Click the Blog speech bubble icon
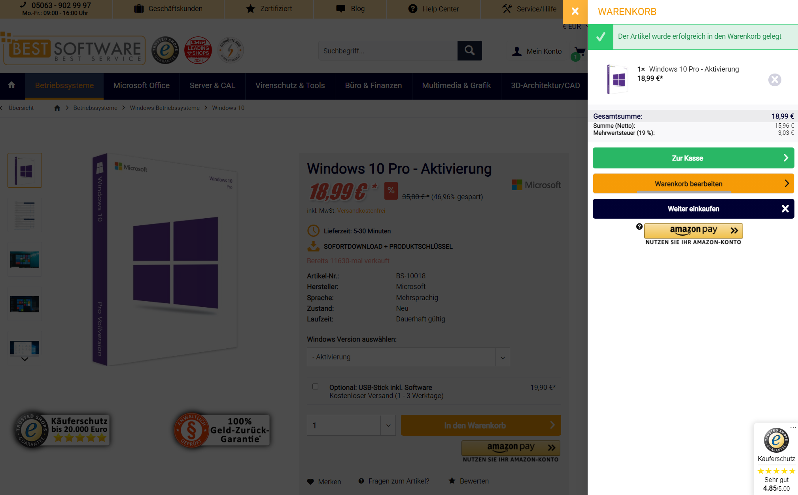This screenshot has height=495, width=798. (340, 8)
